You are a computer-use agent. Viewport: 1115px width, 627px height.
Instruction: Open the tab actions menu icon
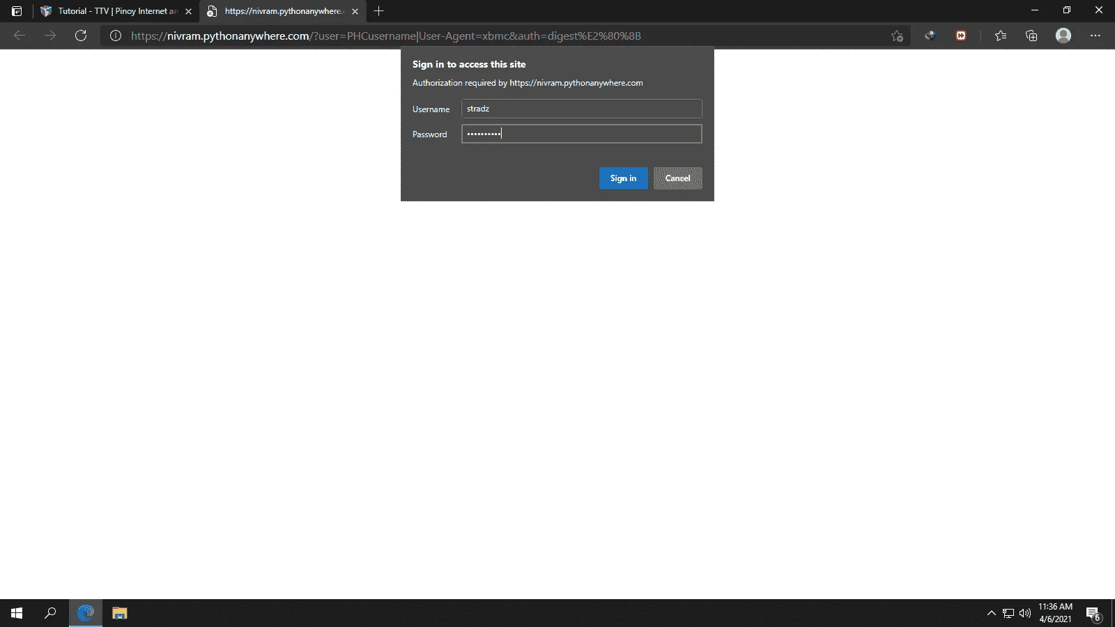[x=17, y=11]
